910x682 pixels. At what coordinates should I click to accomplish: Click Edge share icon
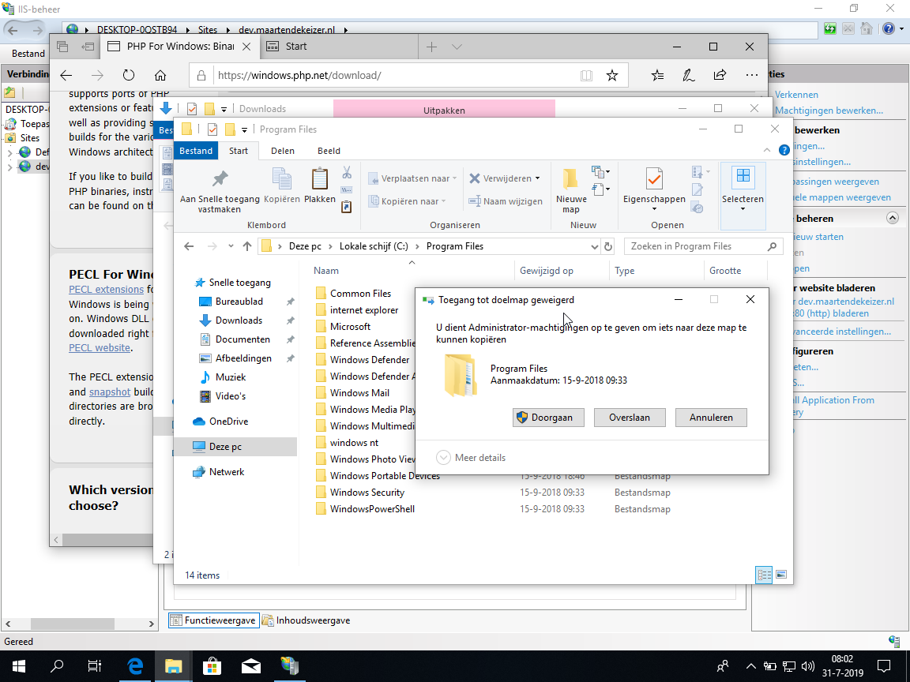[x=720, y=76]
